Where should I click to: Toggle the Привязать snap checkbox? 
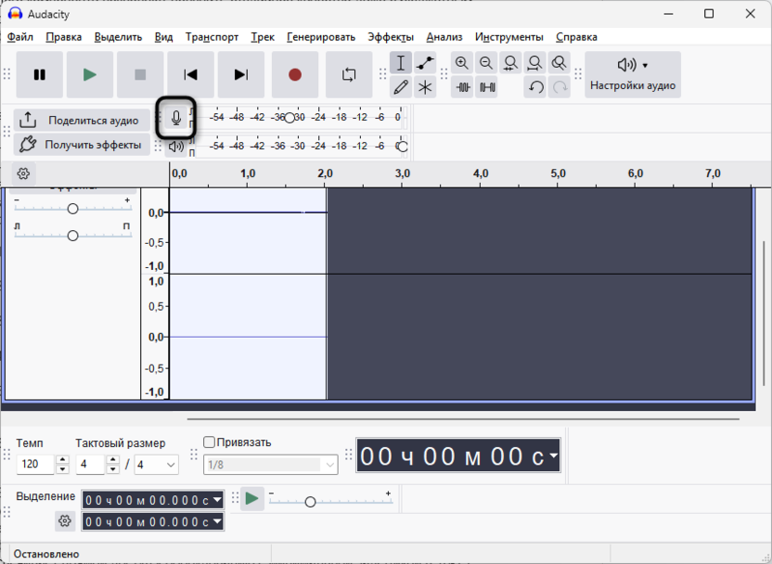(x=210, y=442)
